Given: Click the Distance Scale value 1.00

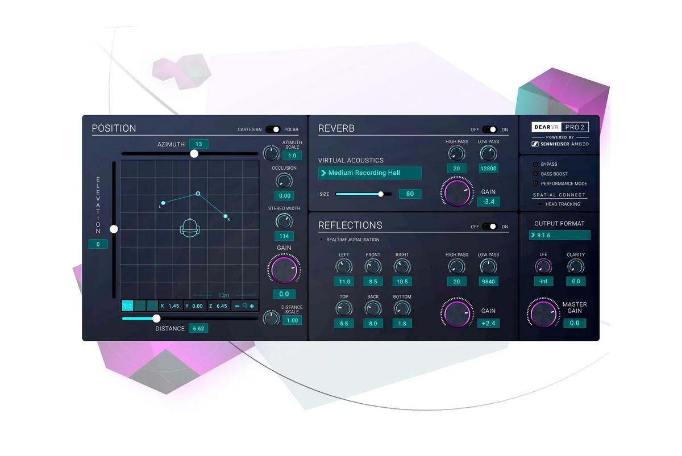Looking at the screenshot, I should 292,320.
